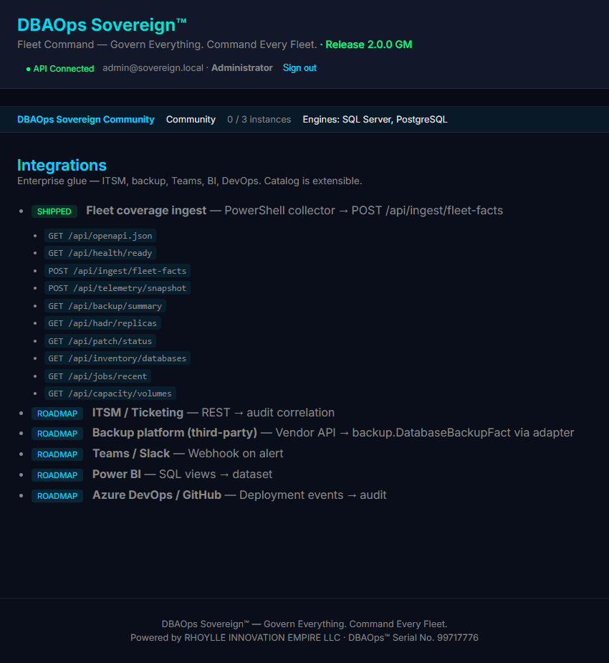
Task: Select the API Connected status indicator
Action: [x=60, y=69]
